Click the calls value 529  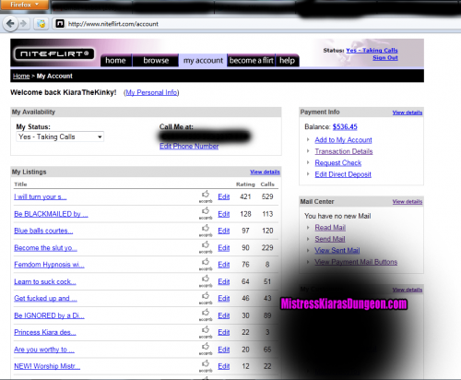coord(267,196)
